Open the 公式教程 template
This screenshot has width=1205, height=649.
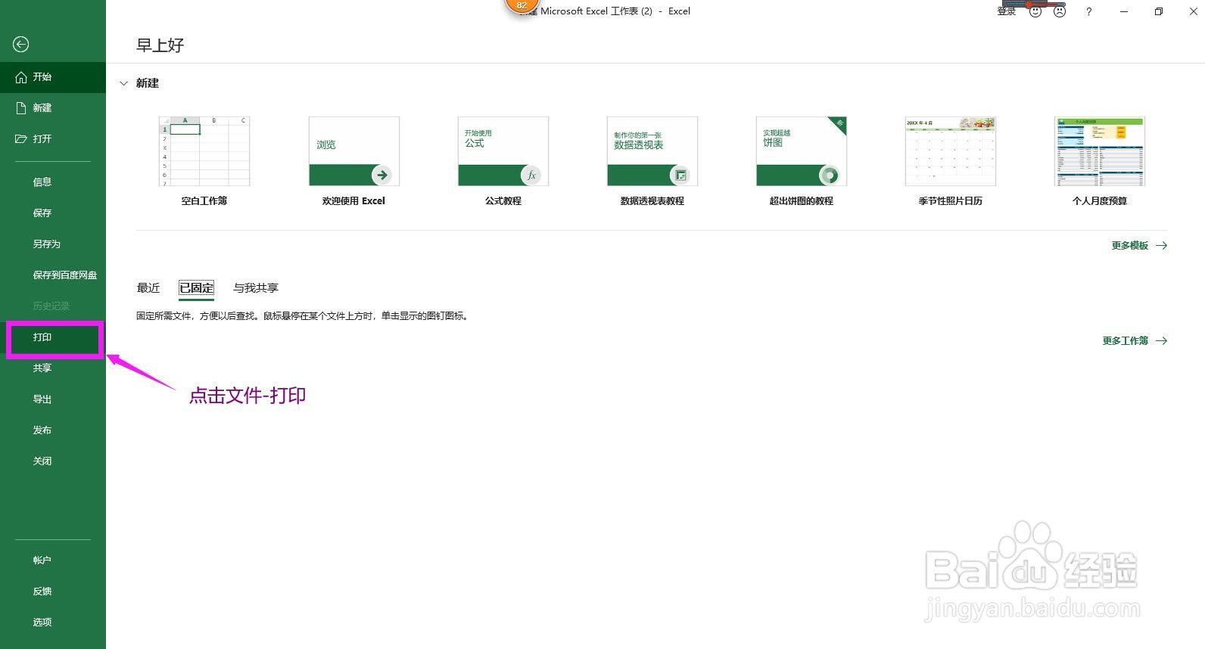coord(503,161)
